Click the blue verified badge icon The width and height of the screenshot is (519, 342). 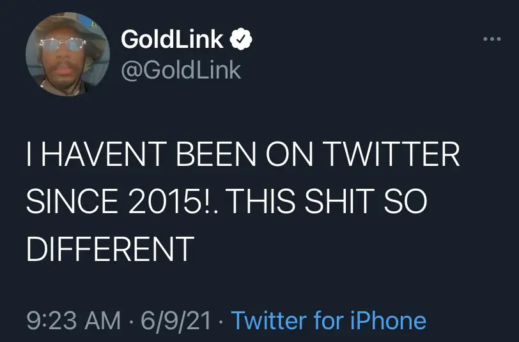tap(243, 40)
